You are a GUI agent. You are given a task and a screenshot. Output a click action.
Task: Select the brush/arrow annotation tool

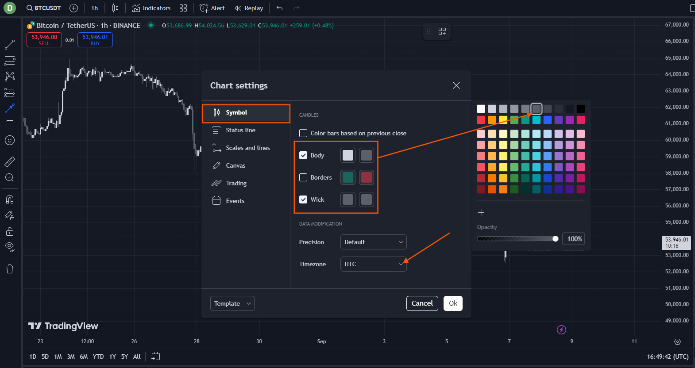(10, 108)
